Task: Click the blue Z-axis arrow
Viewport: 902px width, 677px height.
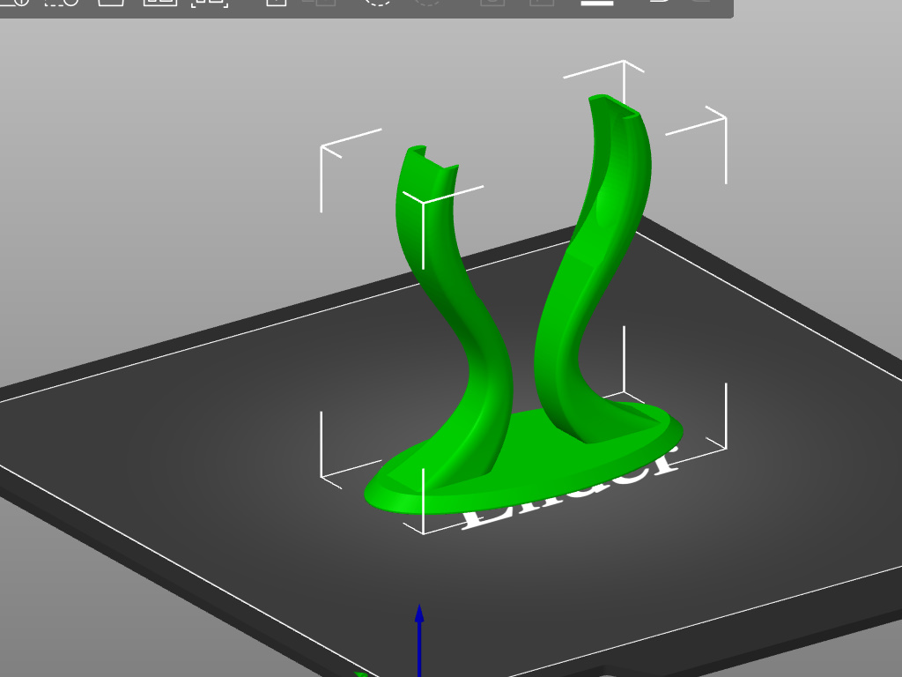Action: pos(419,639)
